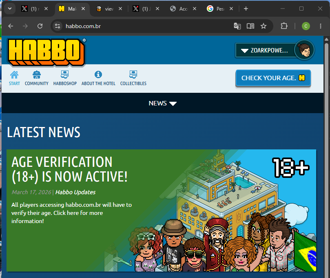
Task: Open the HABBOSHOP section
Action: point(65,78)
